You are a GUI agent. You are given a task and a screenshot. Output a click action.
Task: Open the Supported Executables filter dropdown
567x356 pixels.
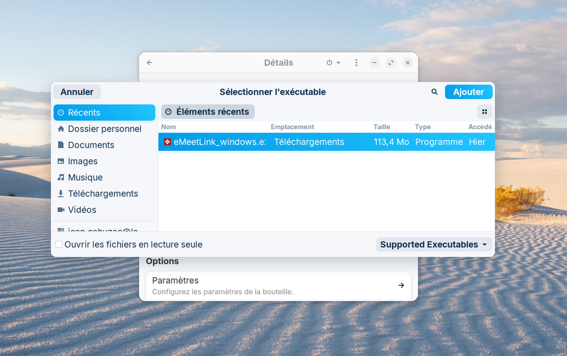click(x=434, y=244)
